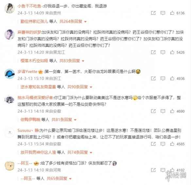This screenshot has height=185, width=191.
Task: View 小鱼干不吃鱼 avatar image
Action: click(9, 8)
